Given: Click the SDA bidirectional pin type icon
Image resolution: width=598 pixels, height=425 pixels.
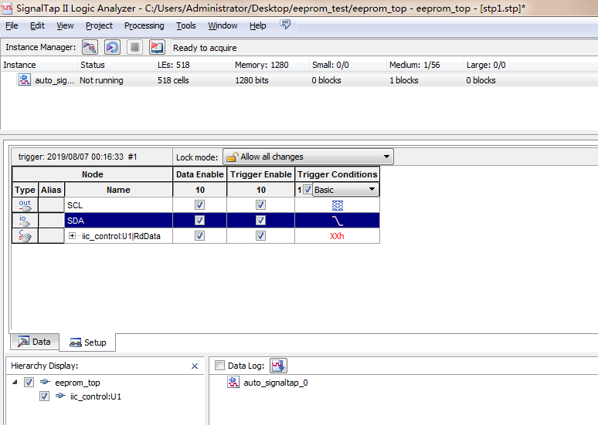Looking at the screenshot, I should tap(25, 221).
